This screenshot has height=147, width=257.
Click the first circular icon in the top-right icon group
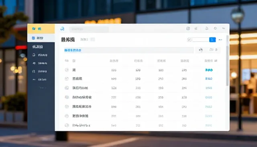click(x=188, y=28)
